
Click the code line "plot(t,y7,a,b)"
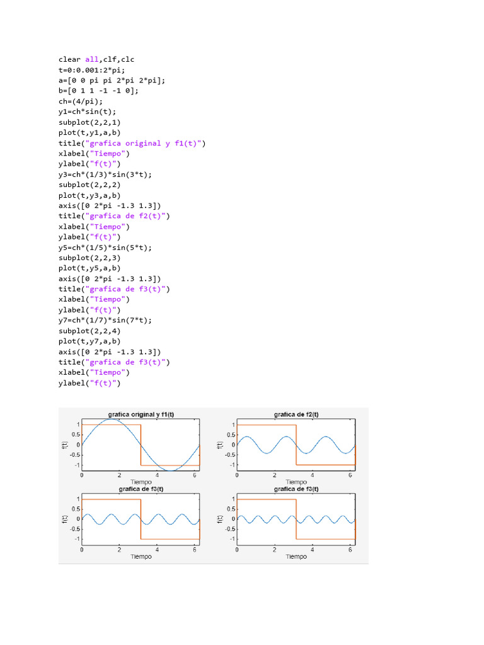pyautogui.click(x=89, y=341)
